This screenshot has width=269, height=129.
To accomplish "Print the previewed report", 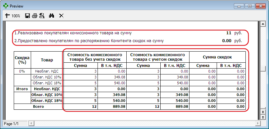I will tap(34, 16).
